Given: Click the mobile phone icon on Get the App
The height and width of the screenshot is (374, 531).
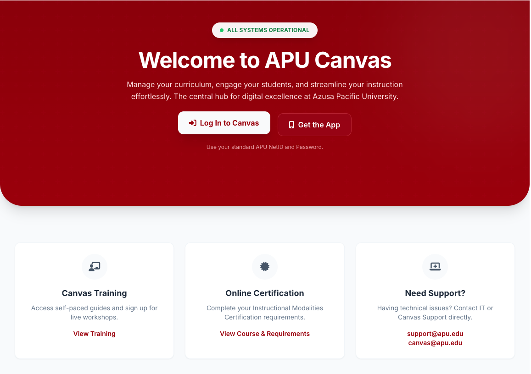Looking at the screenshot, I should tap(291, 125).
